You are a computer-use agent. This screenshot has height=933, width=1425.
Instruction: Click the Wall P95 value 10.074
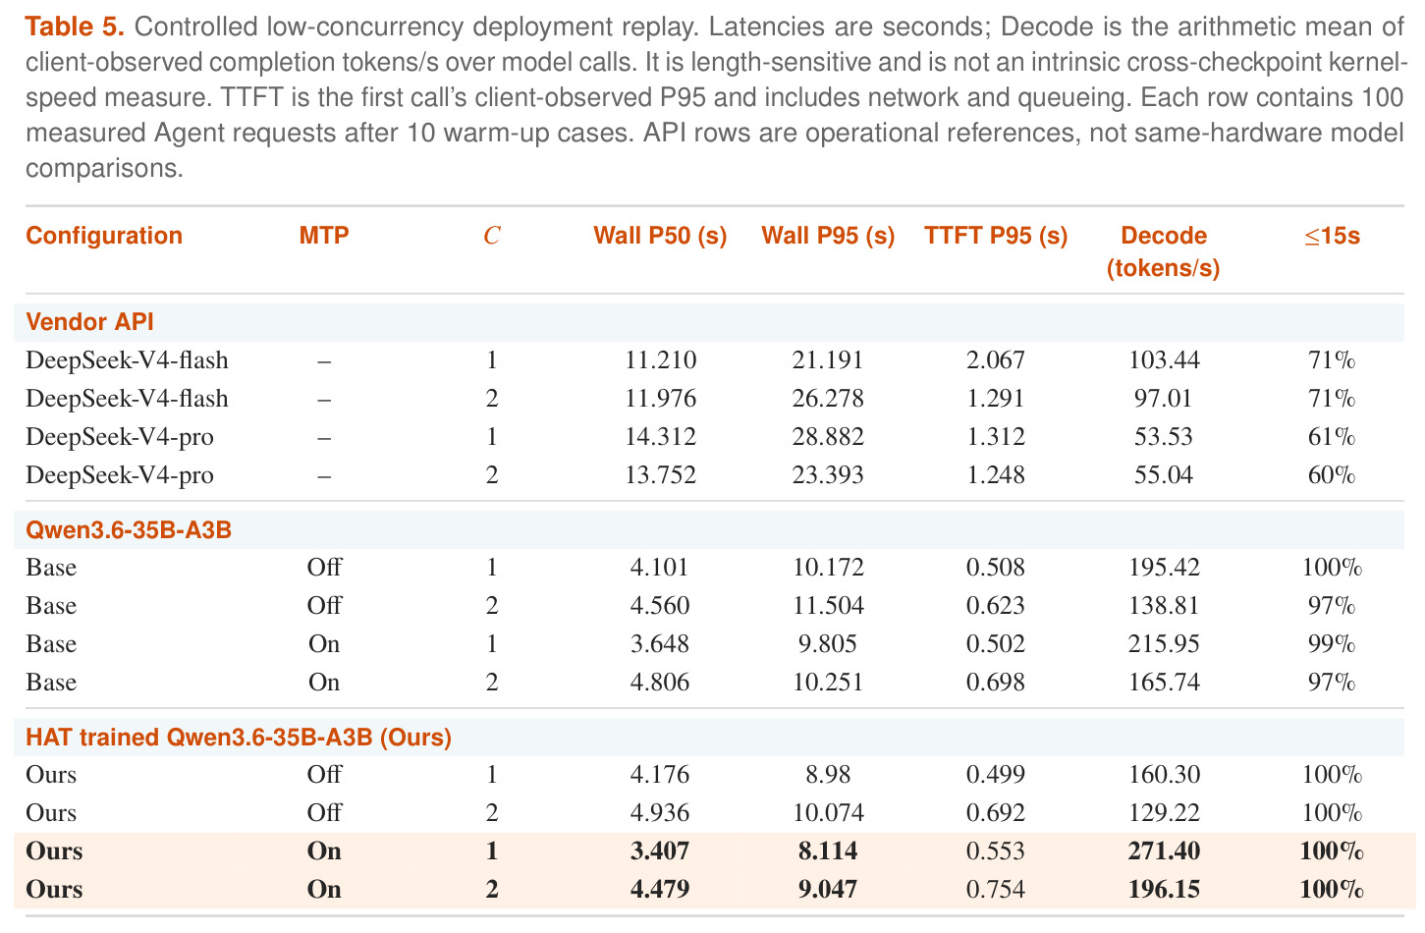click(x=828, y=813)
